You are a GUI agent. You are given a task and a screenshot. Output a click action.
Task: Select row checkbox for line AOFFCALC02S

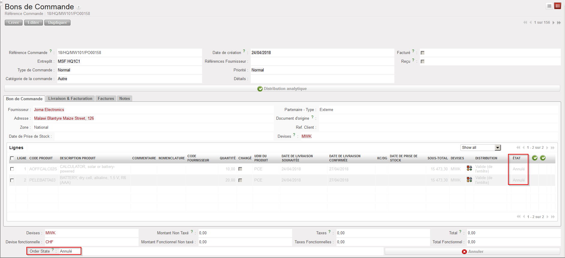[12, 169]
